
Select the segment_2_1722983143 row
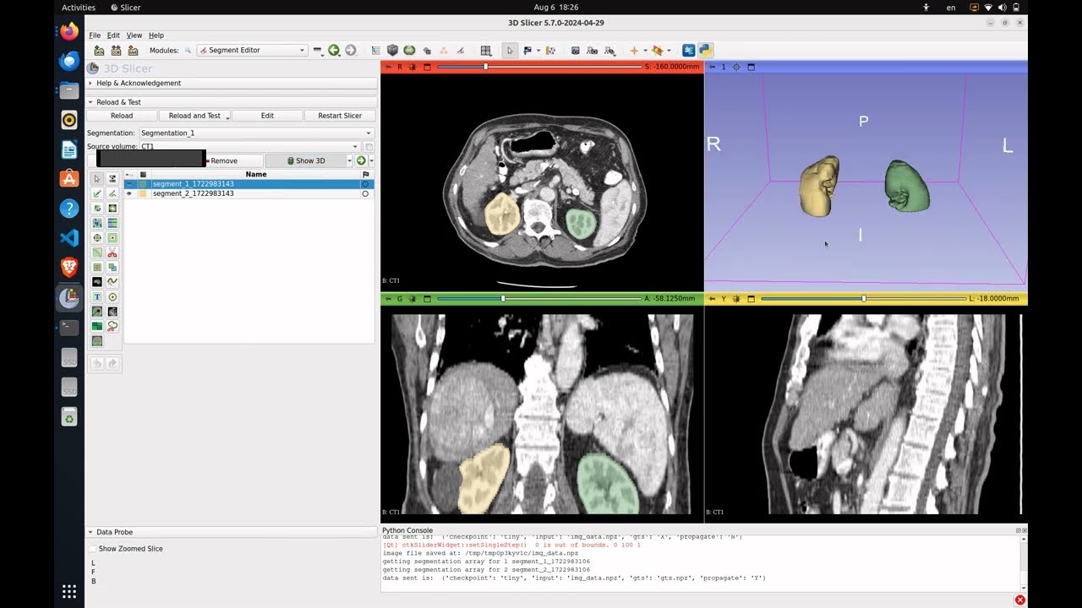pyautogui.click(x=249, y=193)
